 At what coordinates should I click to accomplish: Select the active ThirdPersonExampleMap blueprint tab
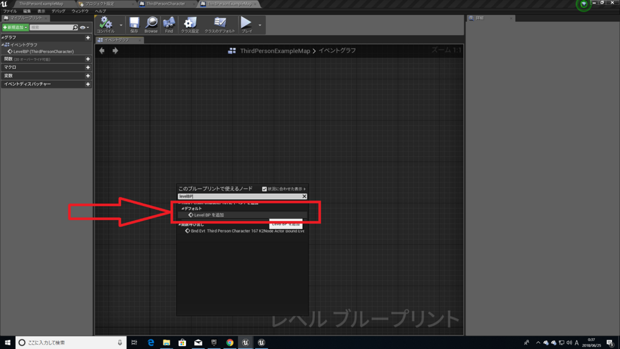229,4
